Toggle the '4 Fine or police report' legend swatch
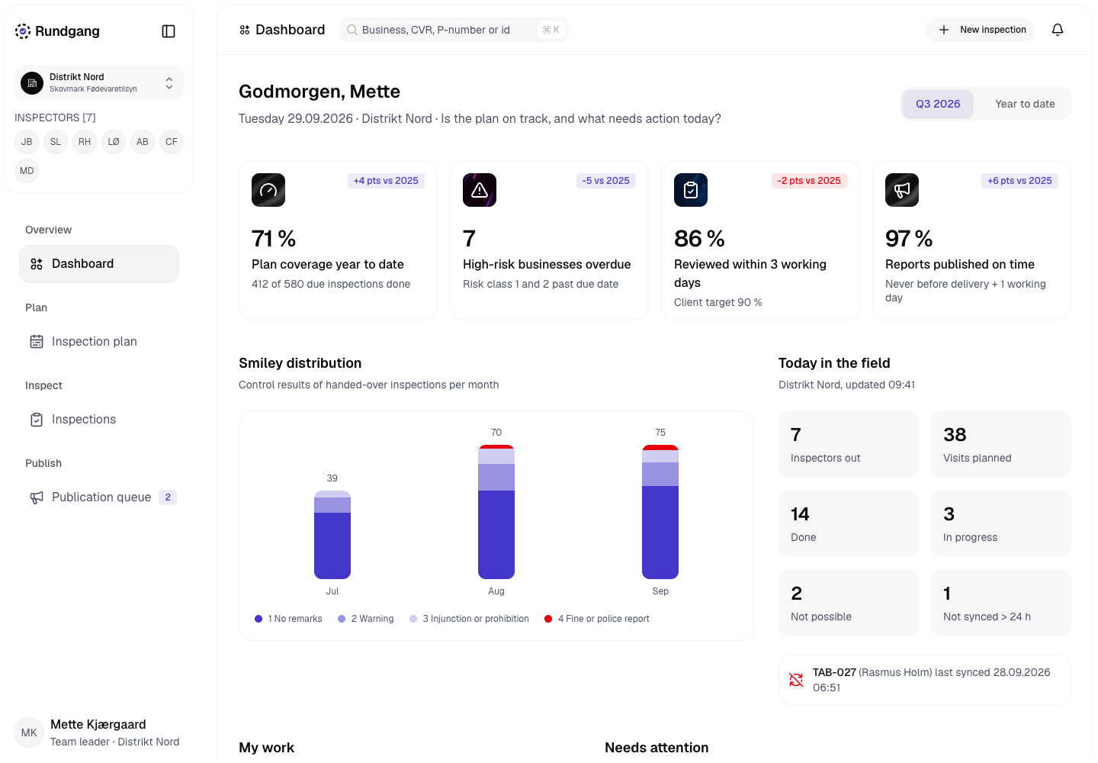Image resolution: width=1098 pixels, height=763 pixels. [x=548, y=619]
